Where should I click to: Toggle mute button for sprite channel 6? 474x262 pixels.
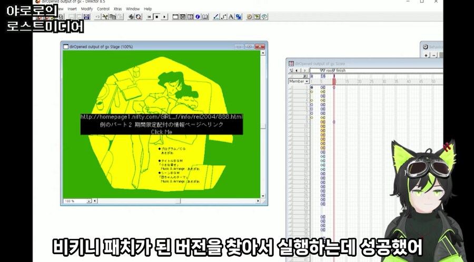(291, 109)
